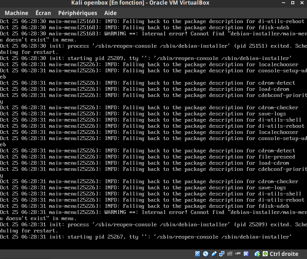Image resolution: width=307 pixels, height=259 pixels.
Task: Click the network adapters icon
Action: tap(222, 254)
